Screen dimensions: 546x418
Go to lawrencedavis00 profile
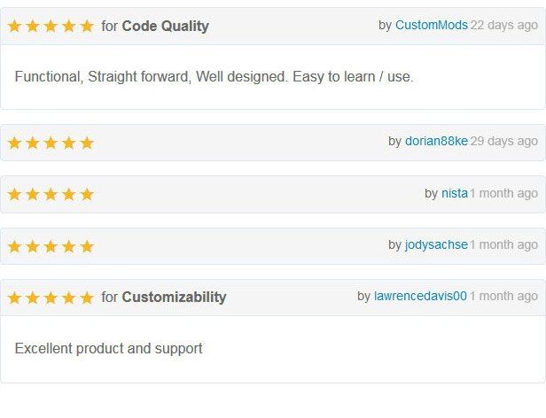pos(420,296)
